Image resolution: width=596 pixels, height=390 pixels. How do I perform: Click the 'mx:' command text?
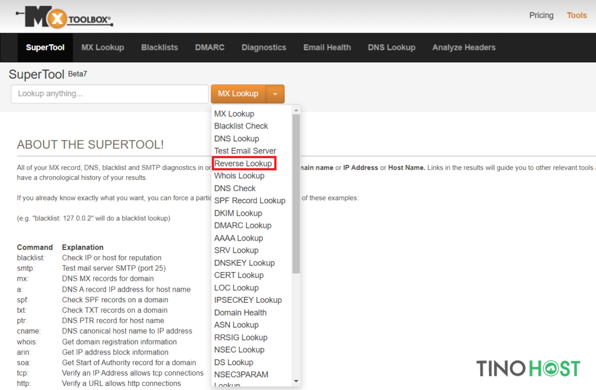tap(23, 279)
